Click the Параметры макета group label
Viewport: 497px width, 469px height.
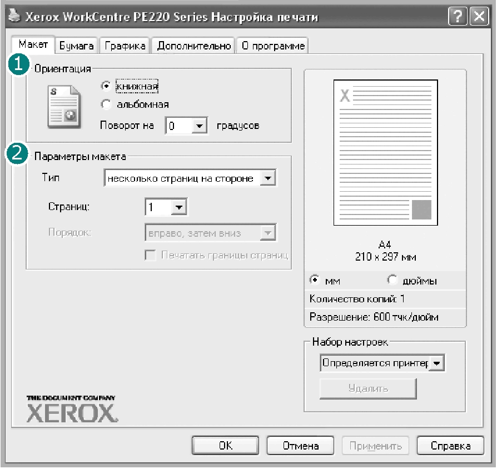[80, 156]
